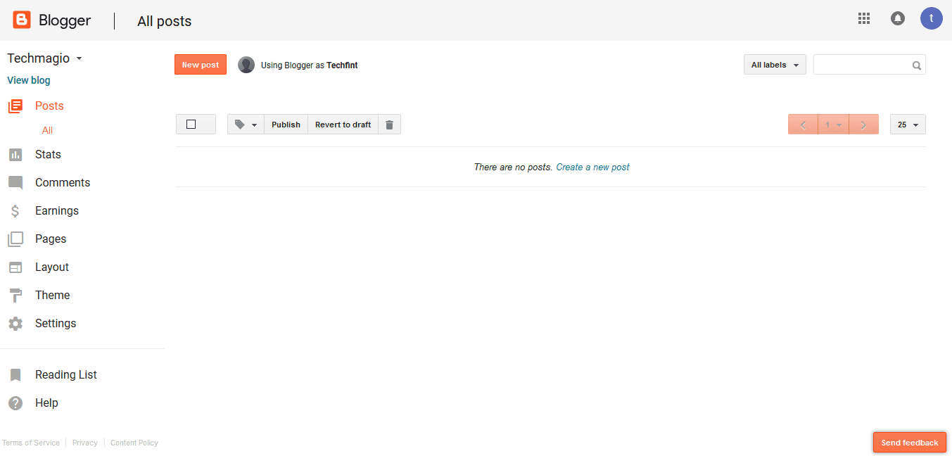
Task: Open the Reading List
Action: (x=66, y=374)
